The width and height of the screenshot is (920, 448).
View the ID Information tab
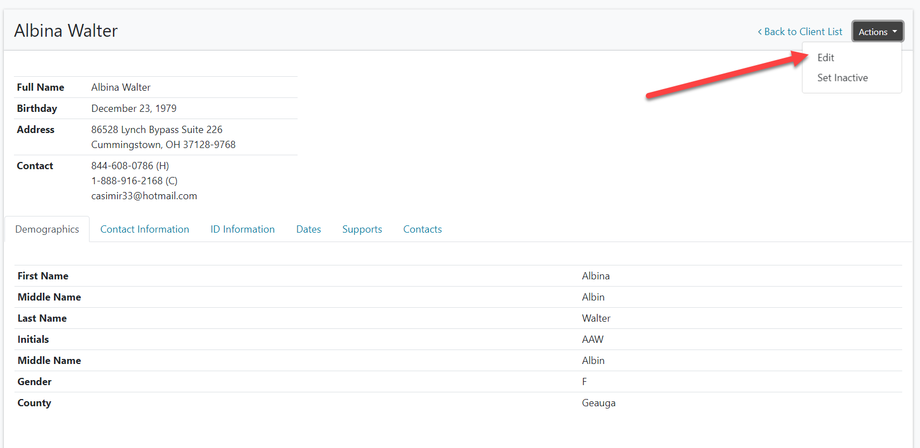pos(243,229)
